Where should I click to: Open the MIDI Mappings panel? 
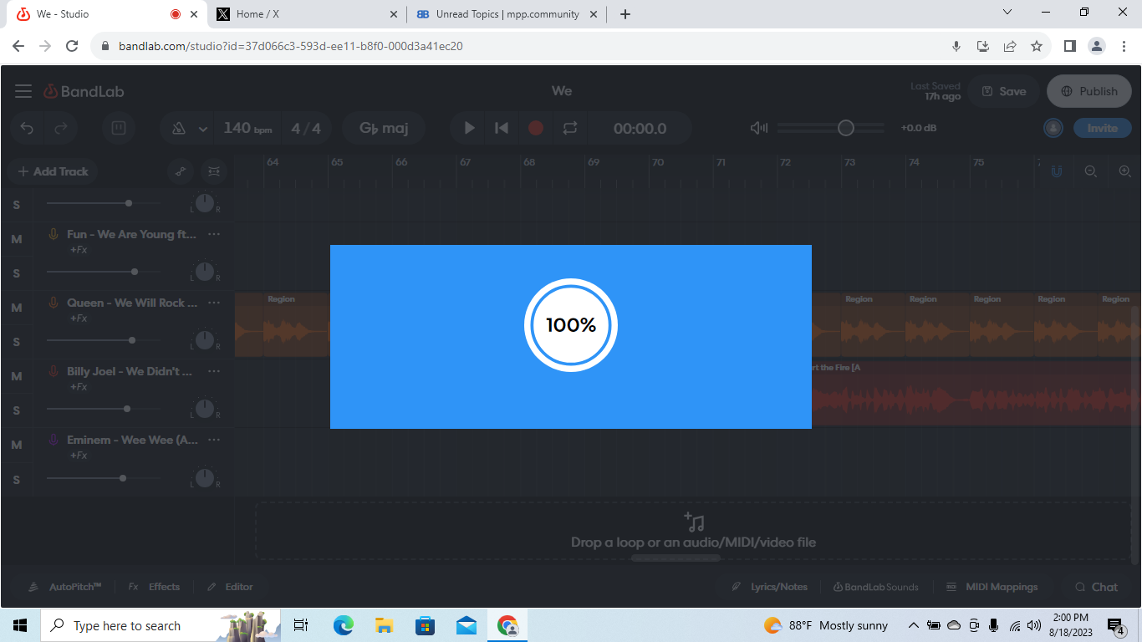tap(992, 587)
